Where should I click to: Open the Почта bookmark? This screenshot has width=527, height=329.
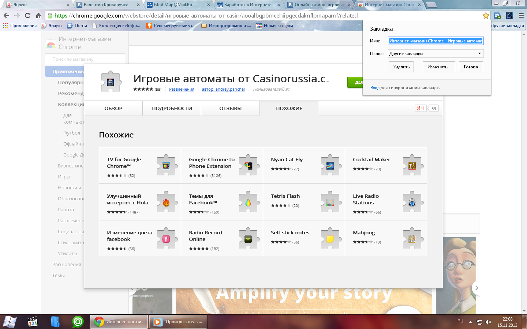pyautogui.click(x=77, y=26)
